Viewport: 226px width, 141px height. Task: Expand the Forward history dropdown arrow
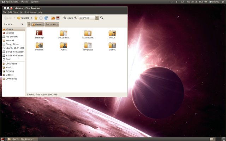31,18
